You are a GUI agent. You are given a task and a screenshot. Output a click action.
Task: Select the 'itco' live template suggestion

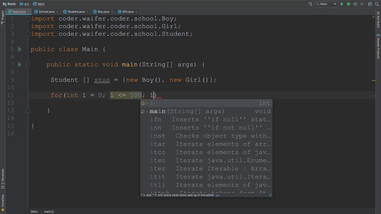click(206, 152)
